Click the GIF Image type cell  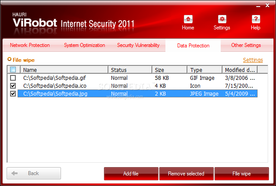coord(202,78)
